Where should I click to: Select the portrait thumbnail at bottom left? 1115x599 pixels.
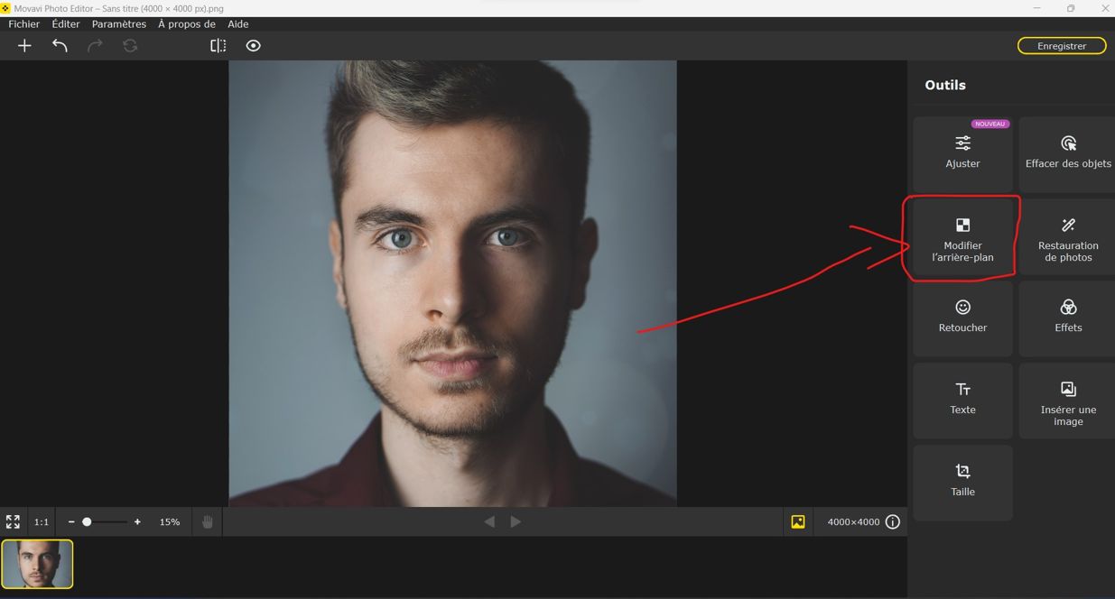tap(37, 565)
